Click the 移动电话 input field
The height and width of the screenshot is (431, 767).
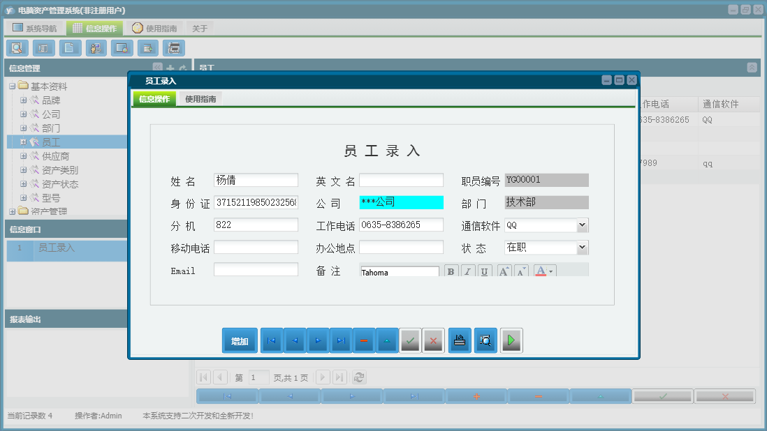coord(256,248)
